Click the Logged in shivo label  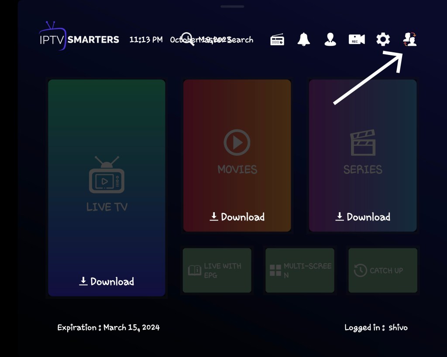click(376, 327)
